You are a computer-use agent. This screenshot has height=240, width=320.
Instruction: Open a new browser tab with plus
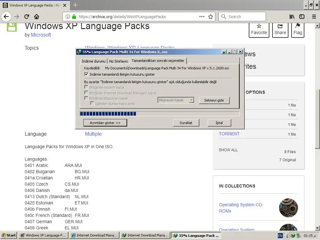pyautogui.click(x=75, y=5)
